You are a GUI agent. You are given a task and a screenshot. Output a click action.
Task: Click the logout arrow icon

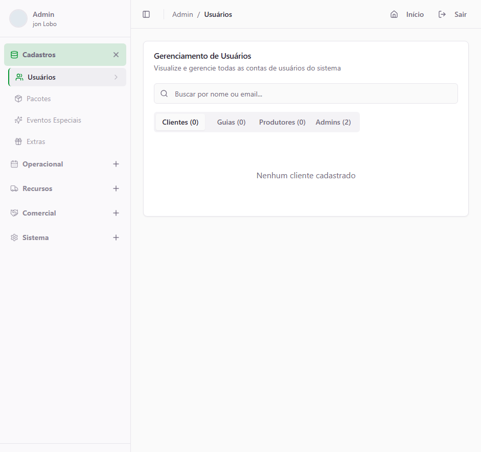coord(442,14)
